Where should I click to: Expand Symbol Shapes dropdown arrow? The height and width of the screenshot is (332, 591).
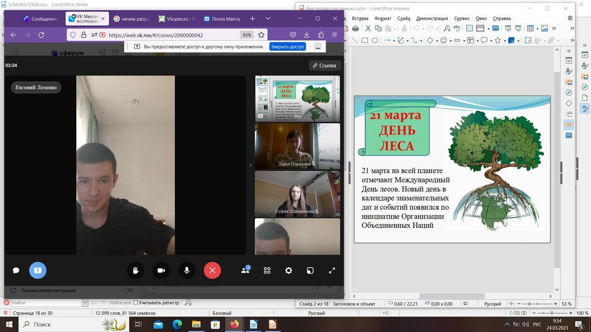click(451, 41)
